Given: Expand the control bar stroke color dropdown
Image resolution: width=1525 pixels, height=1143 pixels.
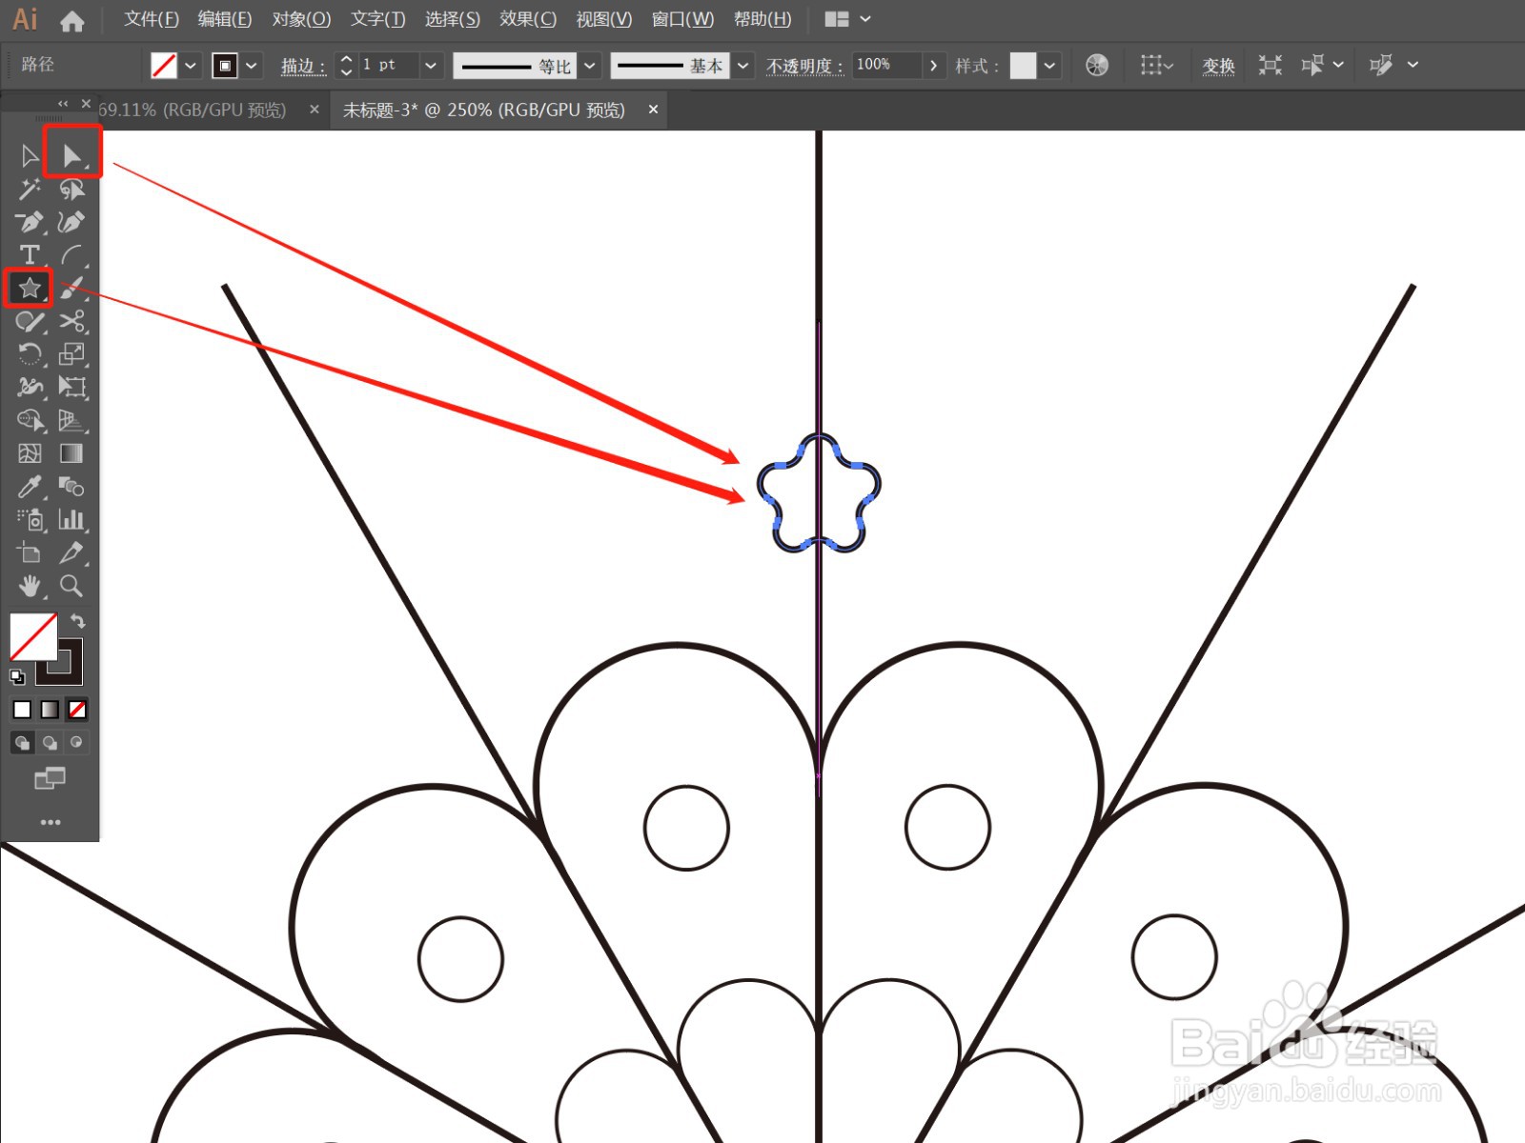Looking at the screenshot, I should click(x=252, y=65).
